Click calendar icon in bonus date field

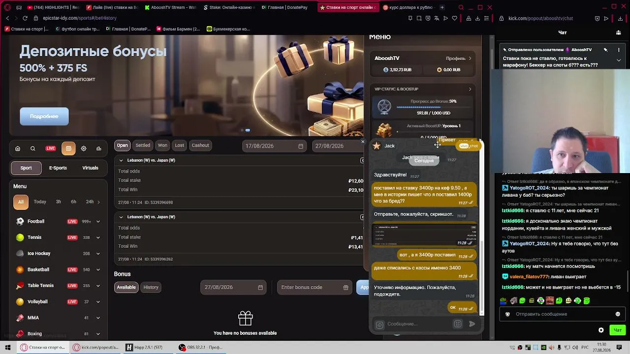260,287
